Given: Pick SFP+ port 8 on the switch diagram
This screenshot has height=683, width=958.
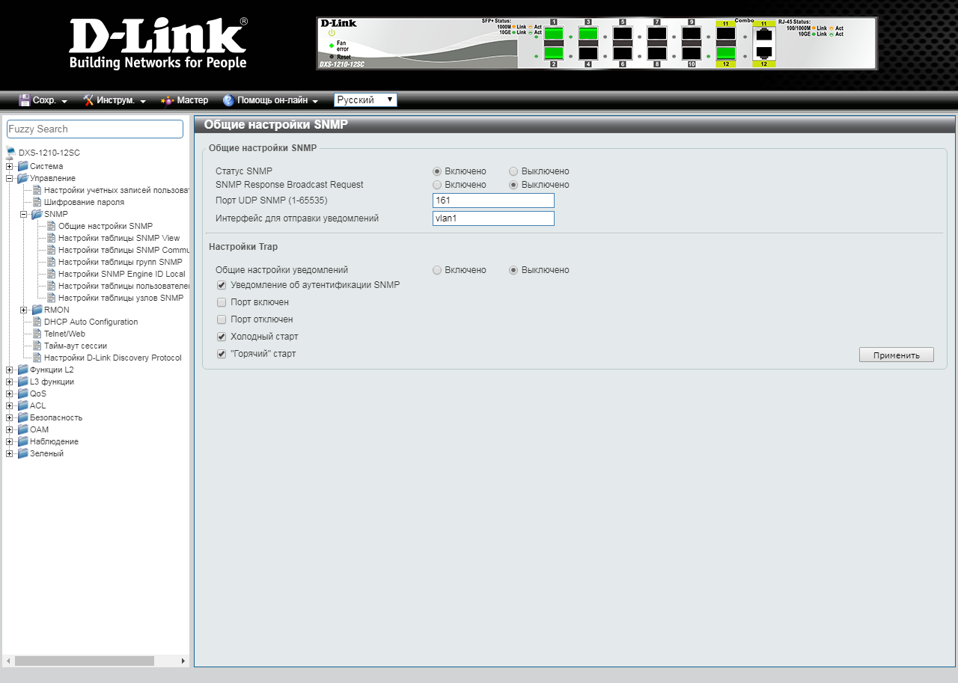Looking at the screenshot, I should (x=657, y=54).
